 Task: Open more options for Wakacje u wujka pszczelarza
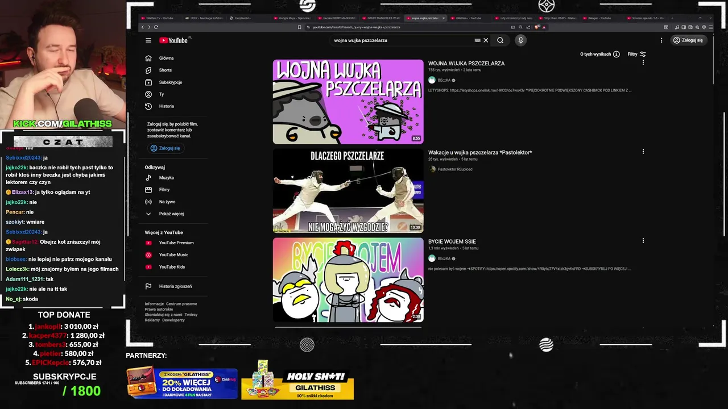click(x=643, y=152)
